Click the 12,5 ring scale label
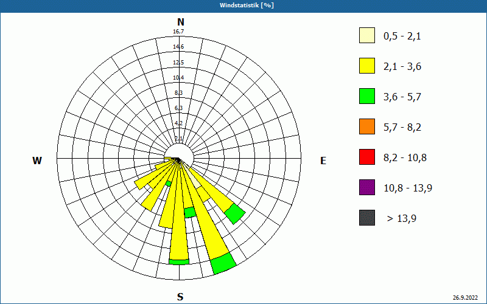The image size is (487, 304). click(178, 63)
